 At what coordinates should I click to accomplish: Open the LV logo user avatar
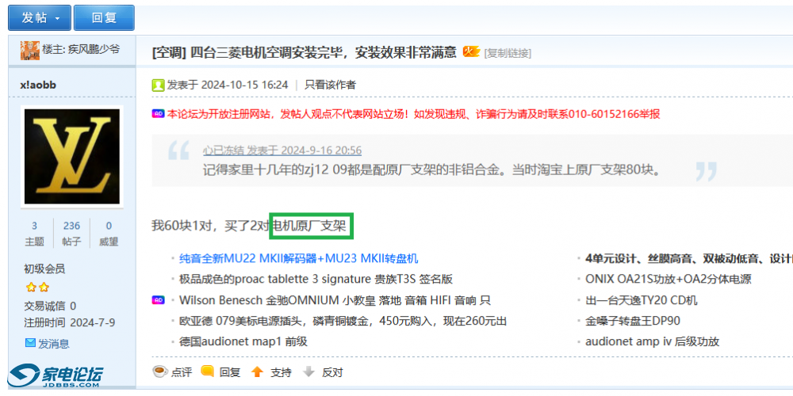[x=72, y=156]
